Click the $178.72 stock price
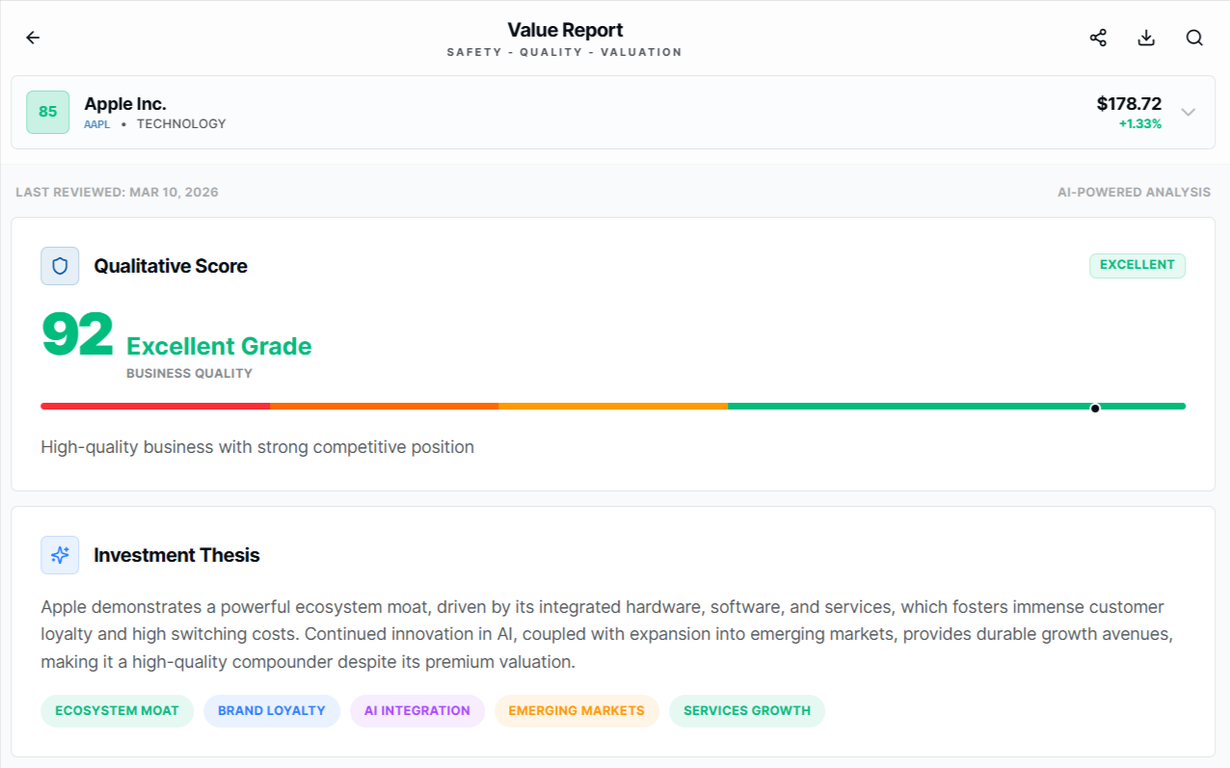The height and width of the screenshot is (768, 1230). click(x=1129, y=103)
